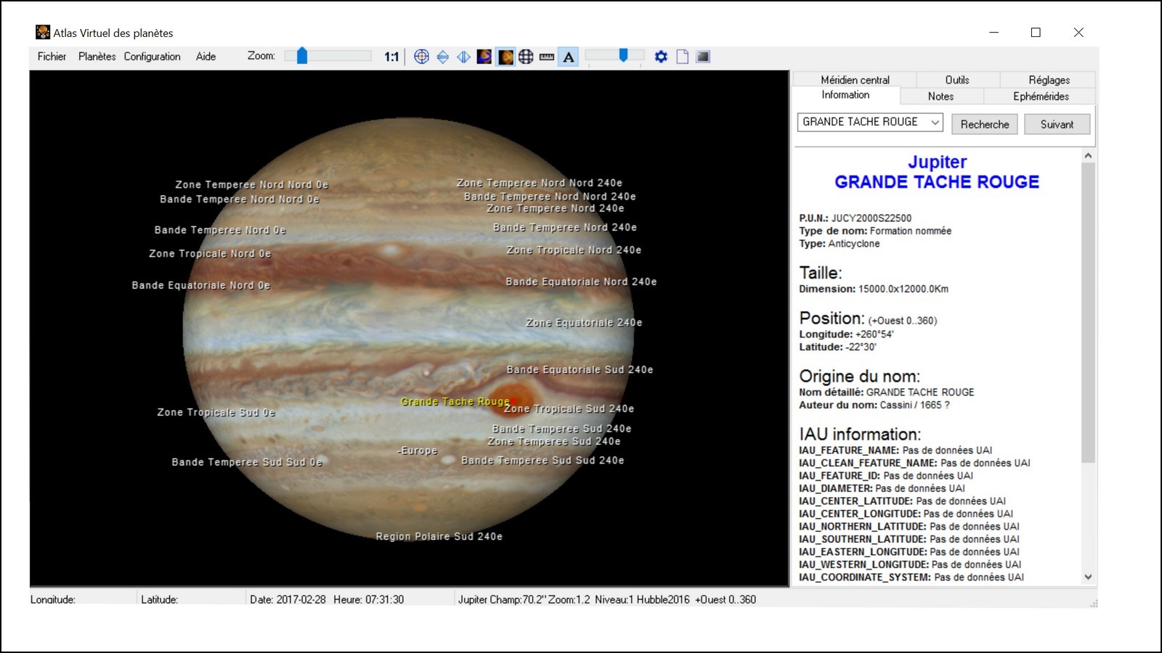Reset zoom with the 1:1 button
1162x653 pixels.
click(x=391, y=57)
